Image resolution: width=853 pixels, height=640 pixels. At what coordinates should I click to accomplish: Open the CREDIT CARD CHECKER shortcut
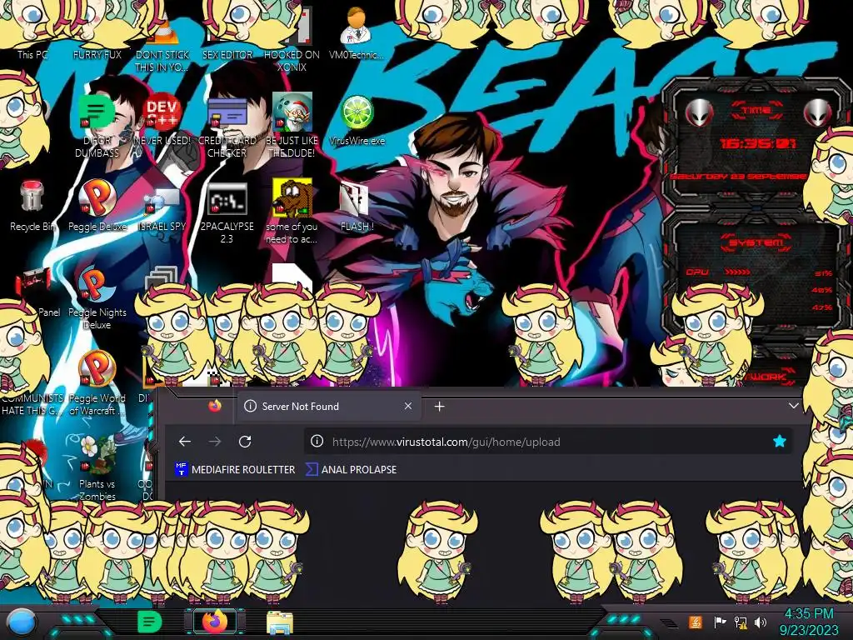pyautogui.click(x=227, y=127)
